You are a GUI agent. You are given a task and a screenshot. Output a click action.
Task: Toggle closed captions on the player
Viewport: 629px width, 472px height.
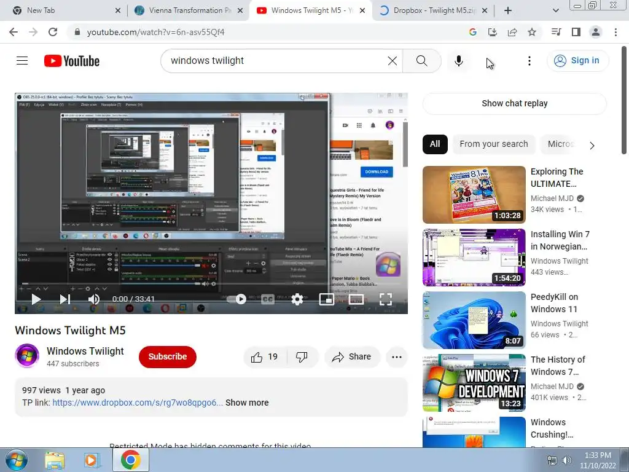[268, 299]
